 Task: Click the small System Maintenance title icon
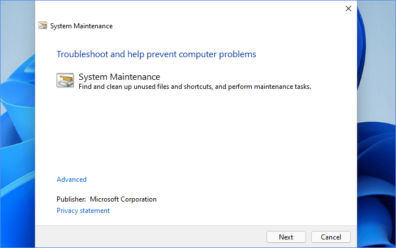[42, 25]
